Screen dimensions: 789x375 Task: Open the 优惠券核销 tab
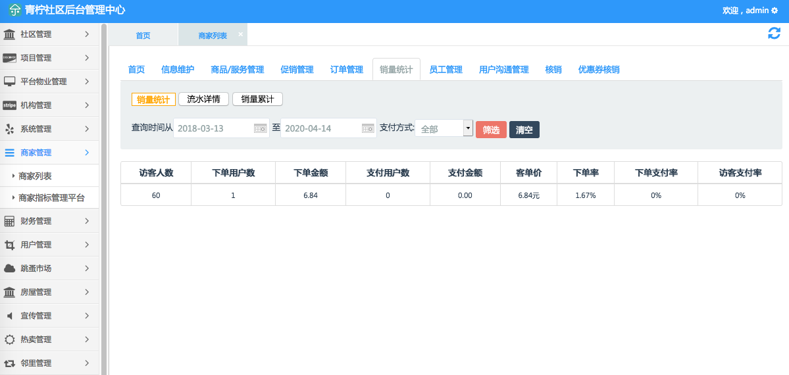coord(599,70)
